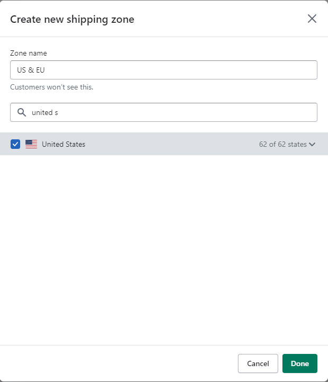328x382 pixels.
Task: Expand the states list chevron arrow
Action: [312, 145]
